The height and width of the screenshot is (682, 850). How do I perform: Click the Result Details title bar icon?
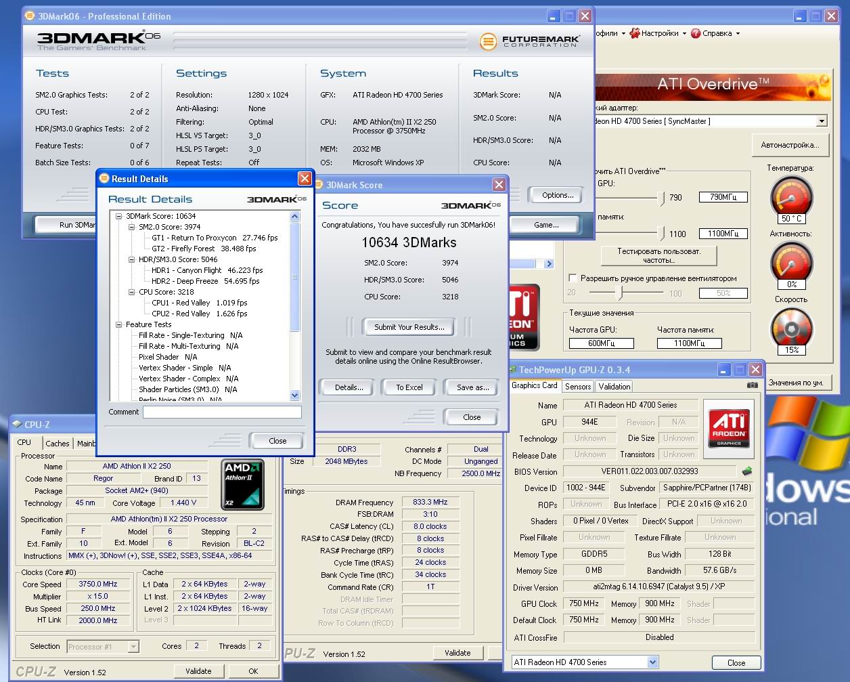(104, 178)
